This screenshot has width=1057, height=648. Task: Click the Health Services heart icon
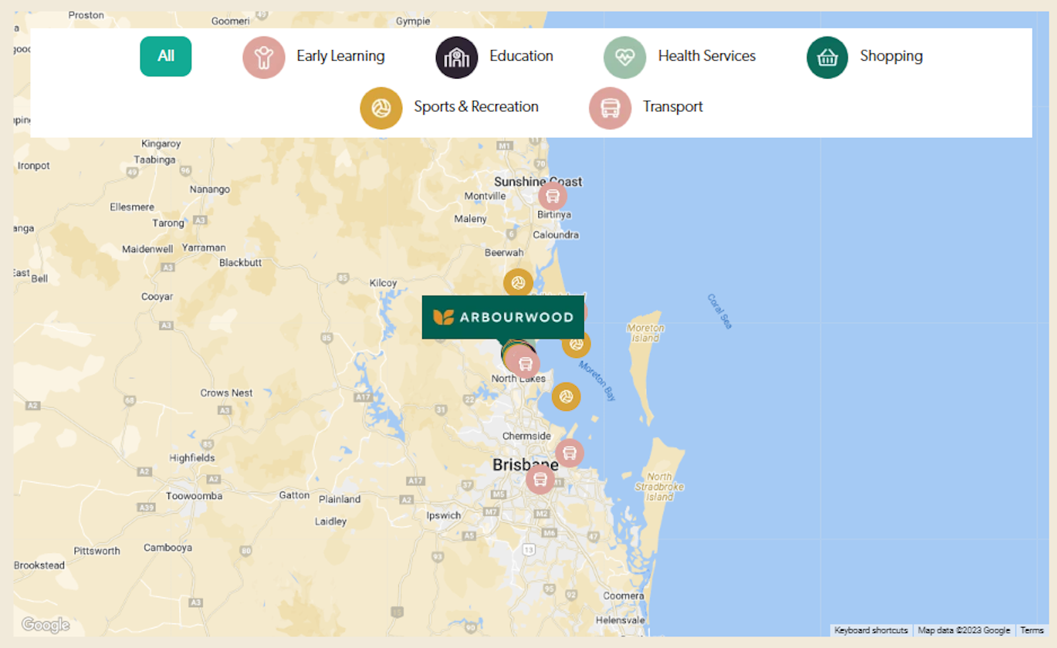(624, 58)
